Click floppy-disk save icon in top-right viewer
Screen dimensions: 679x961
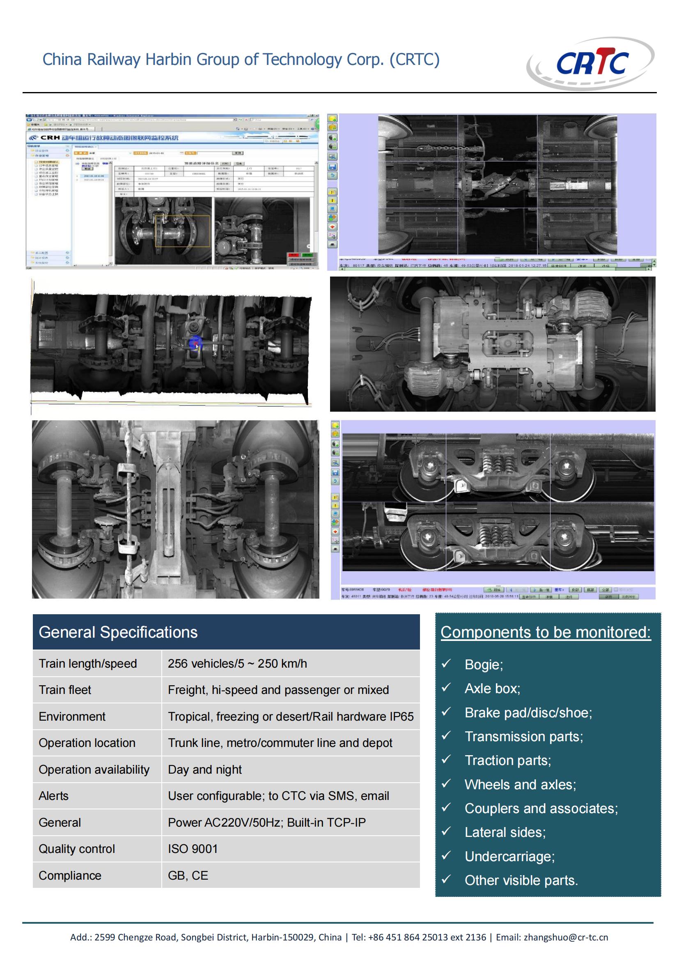click(333, 166)
